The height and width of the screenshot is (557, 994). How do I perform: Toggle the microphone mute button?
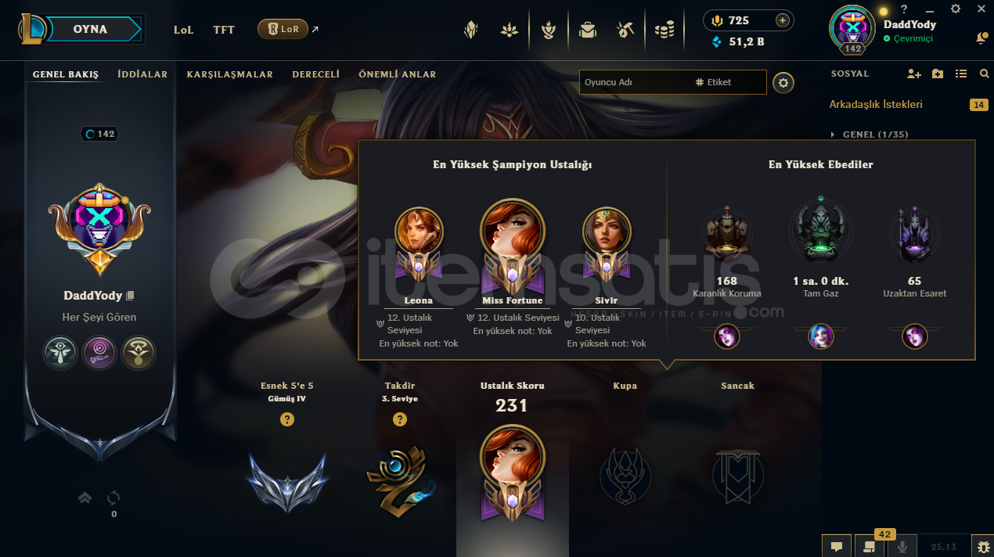(x=902, y=546)
